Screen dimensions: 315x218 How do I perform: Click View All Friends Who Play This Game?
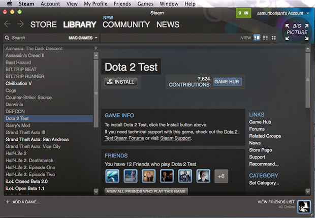tap(146, 191)
